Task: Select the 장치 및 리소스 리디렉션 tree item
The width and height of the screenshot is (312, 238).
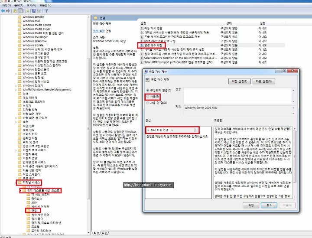Action: coord(46,223)
